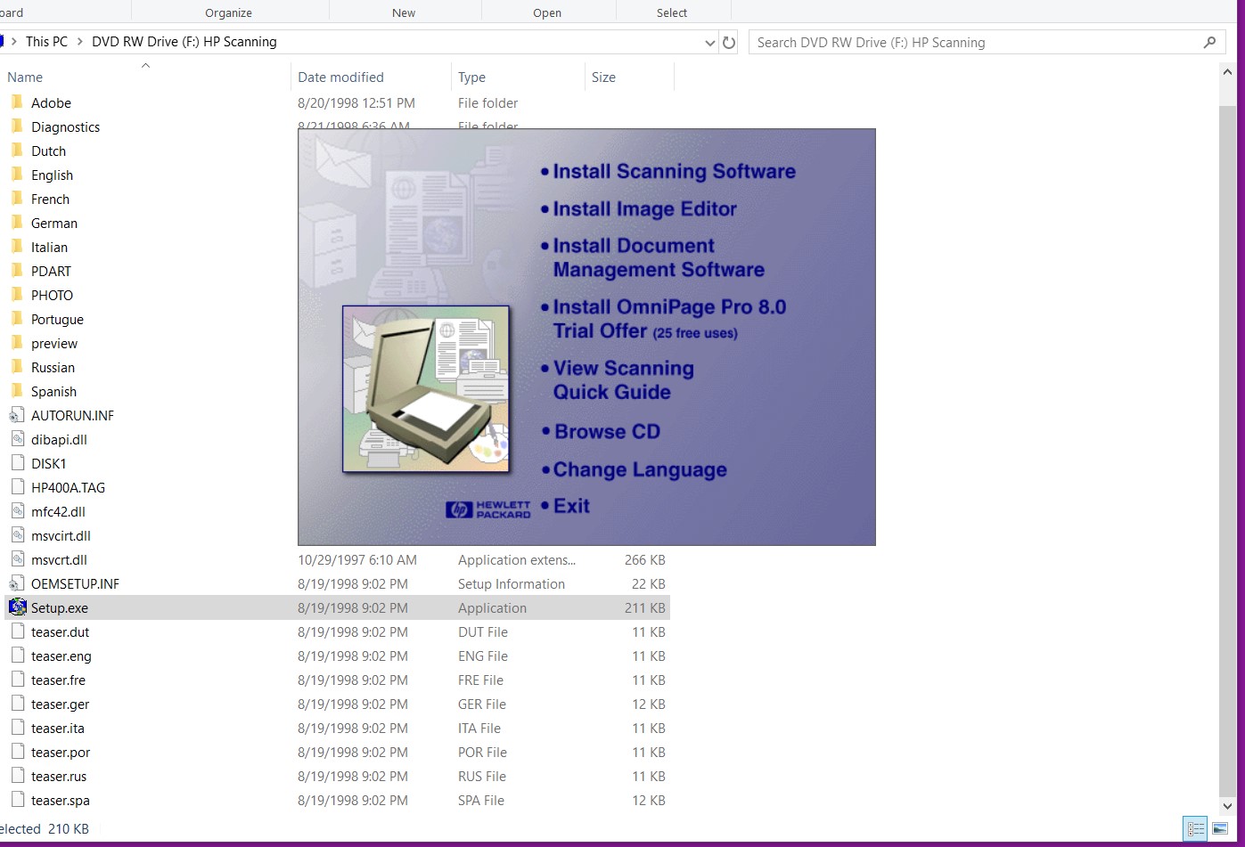Refresh the folder with the reload icon
The width and height of the screenshot is (1245, 847).
[x=729, y=42]
